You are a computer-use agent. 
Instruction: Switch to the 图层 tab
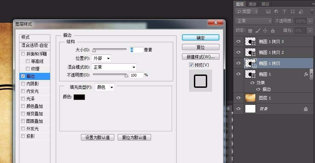[x=240, y=4]
